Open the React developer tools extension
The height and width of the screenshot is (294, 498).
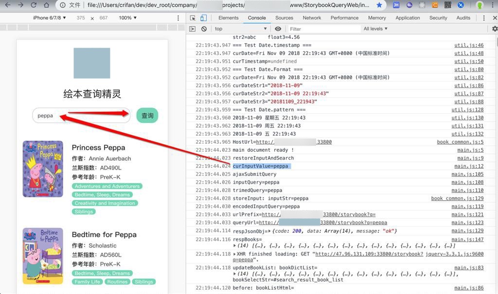(x=422, y=5)
